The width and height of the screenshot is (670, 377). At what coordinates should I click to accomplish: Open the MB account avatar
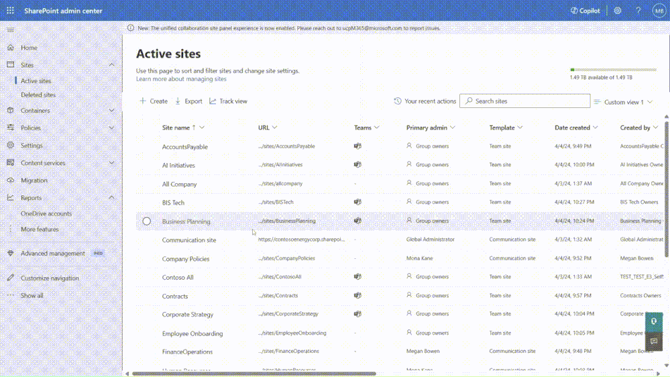click(x=659, y=11)
